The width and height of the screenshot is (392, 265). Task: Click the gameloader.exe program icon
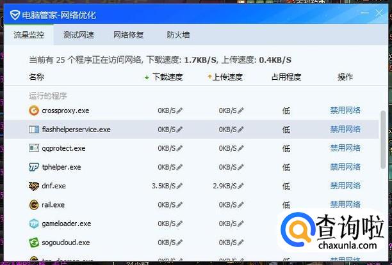point(34,223)
